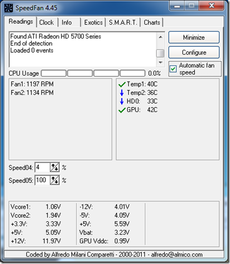This screenshot has height=264, width=230.
Task: Click the log scrollbar thumb
Action: coord(160,53)
